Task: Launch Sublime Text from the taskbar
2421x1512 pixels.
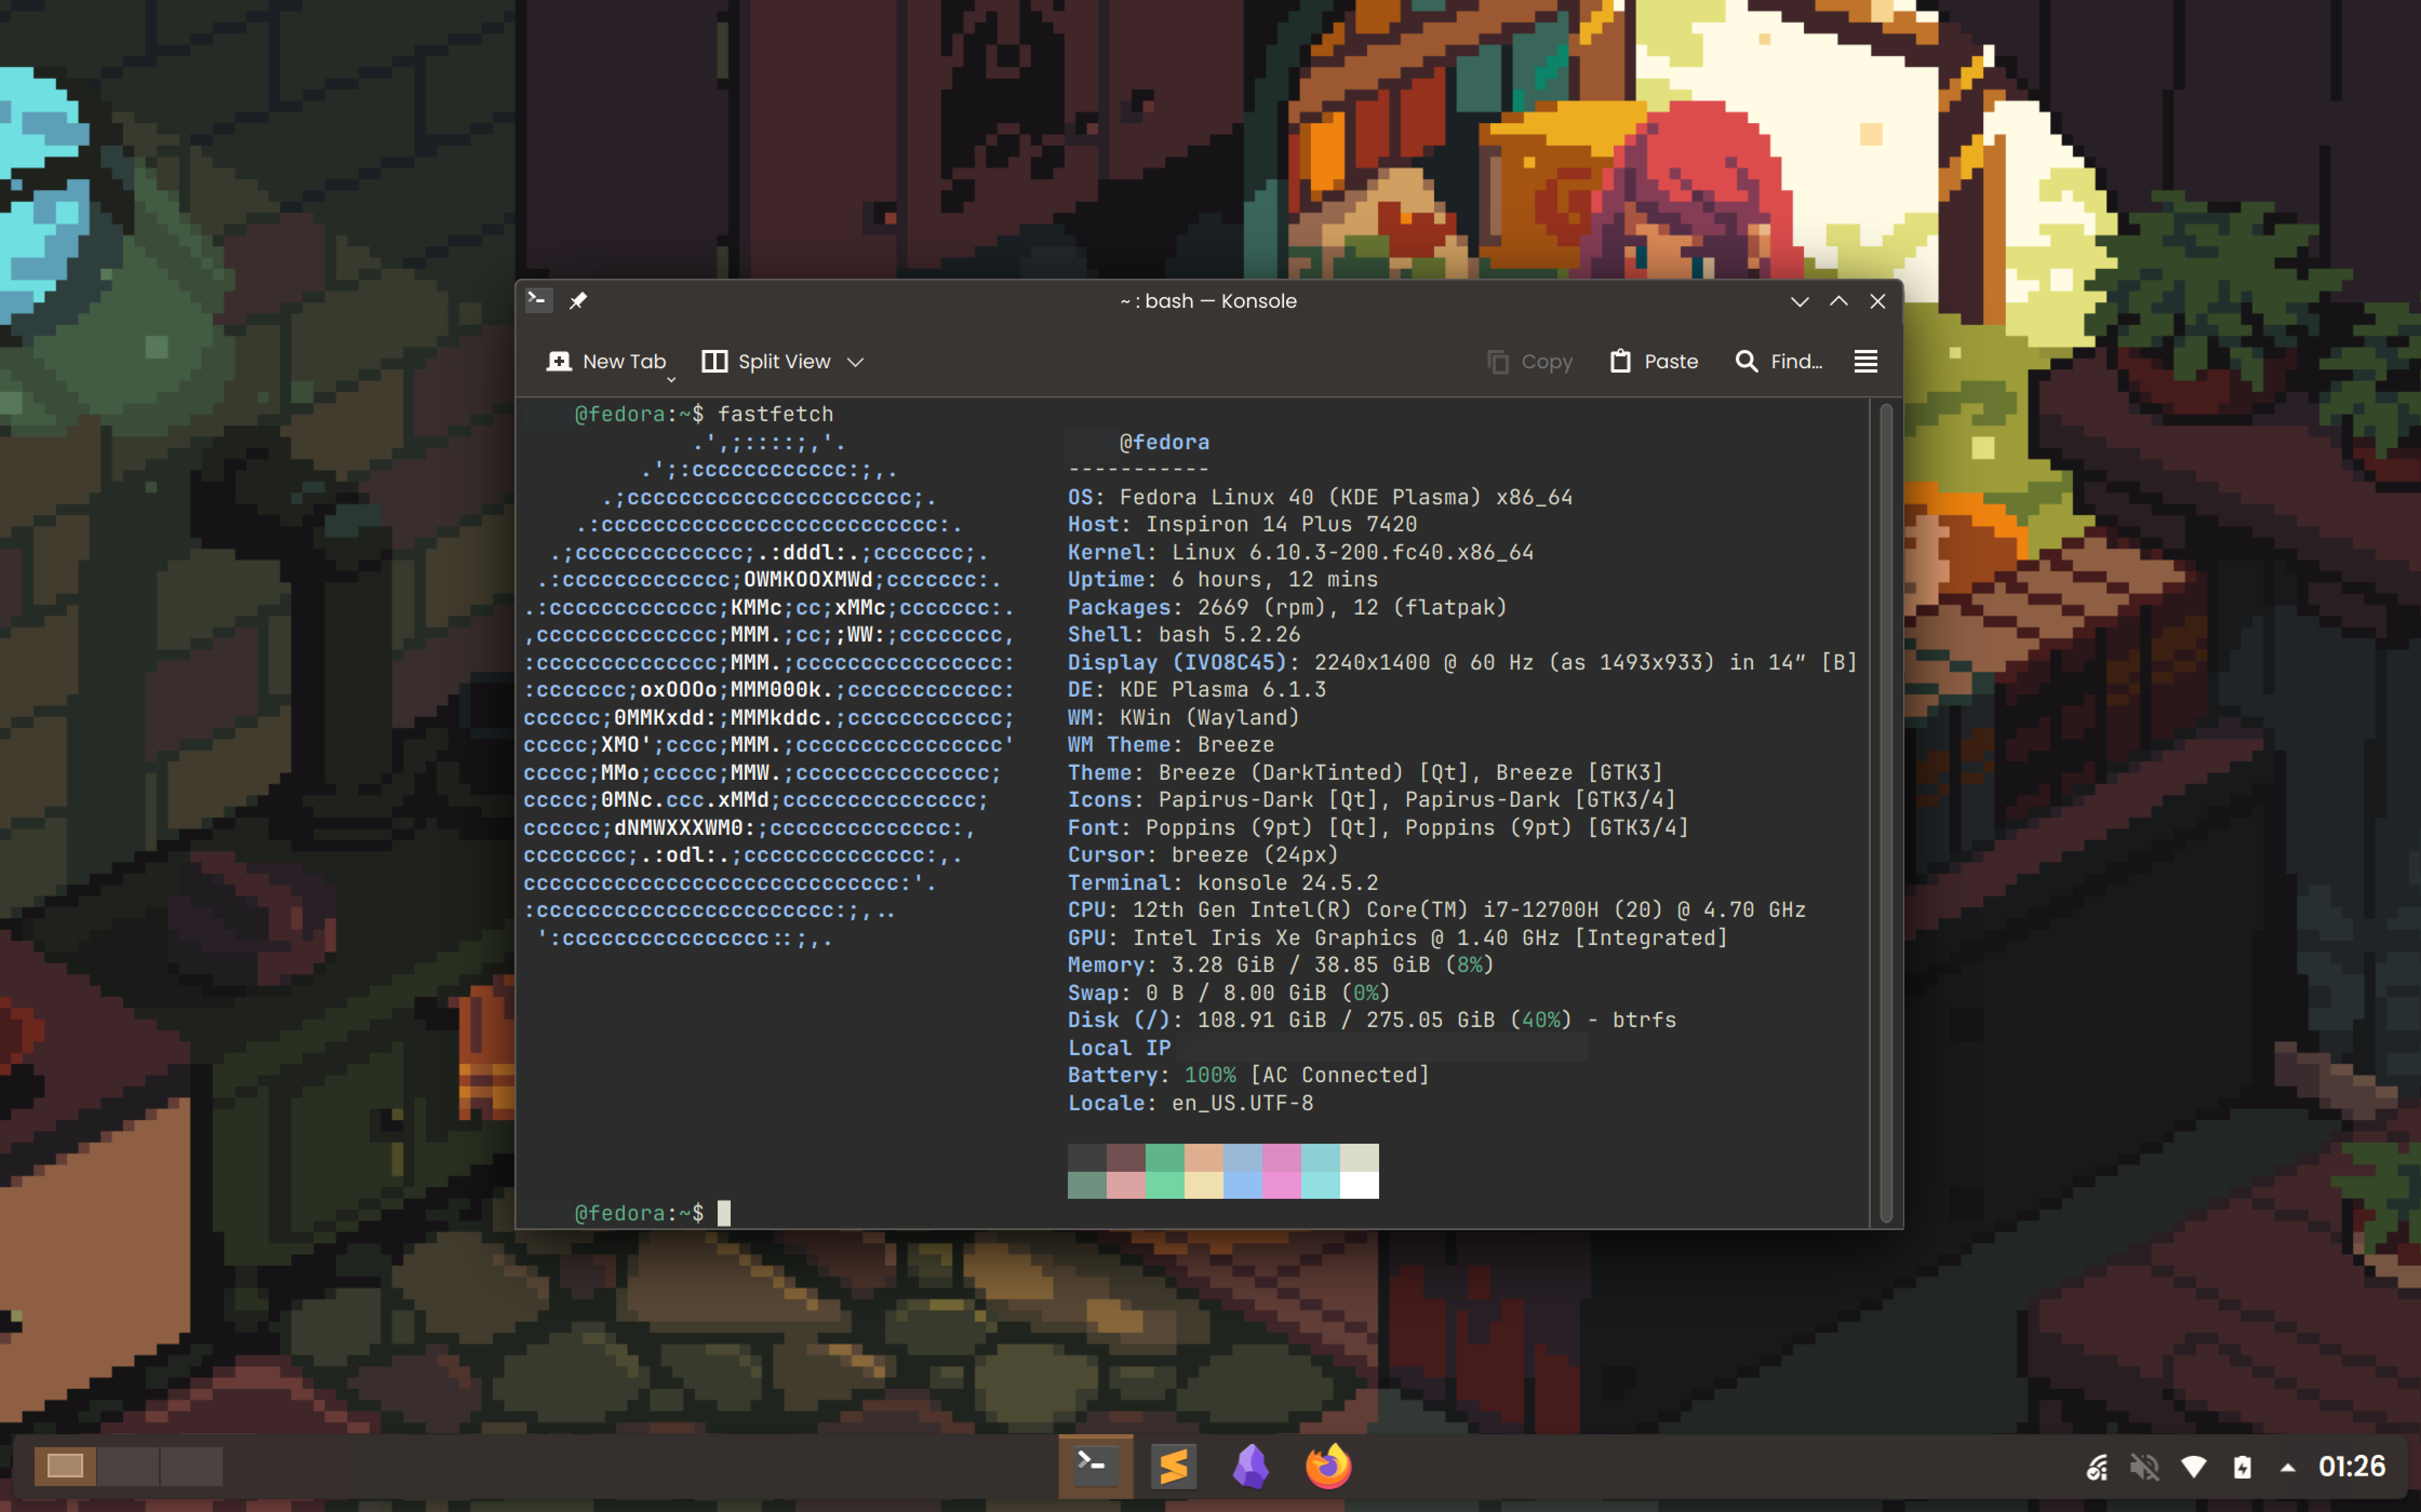Action: 1174,1466
